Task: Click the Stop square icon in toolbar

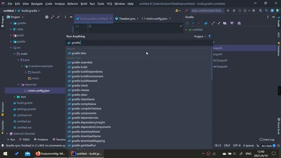Action: click(254, 11)
